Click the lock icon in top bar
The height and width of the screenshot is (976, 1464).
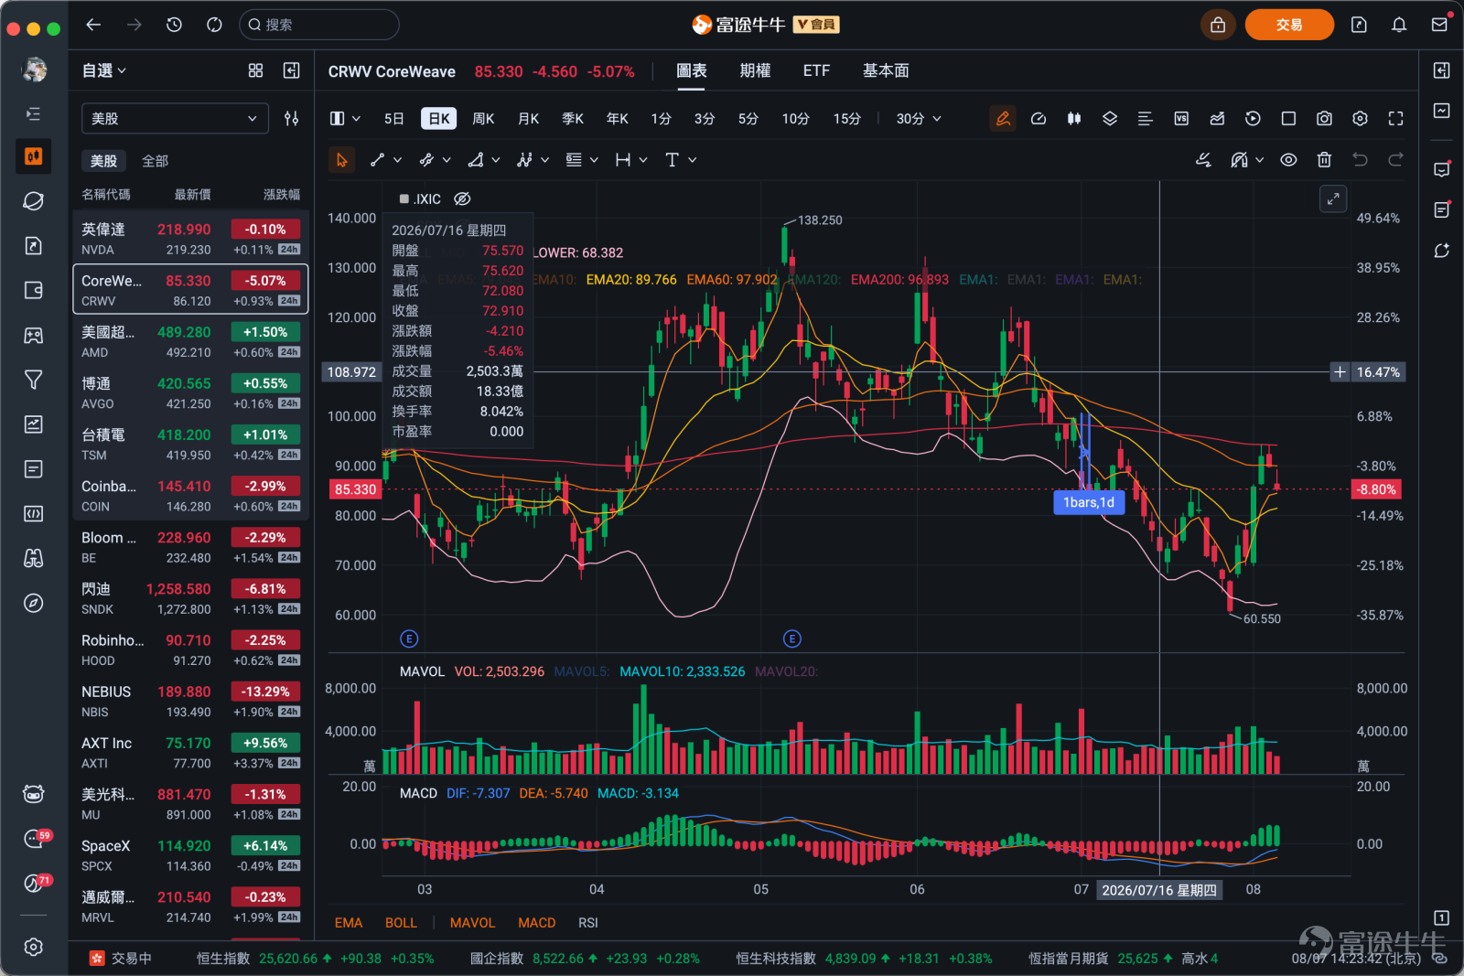coord(1218,25)
